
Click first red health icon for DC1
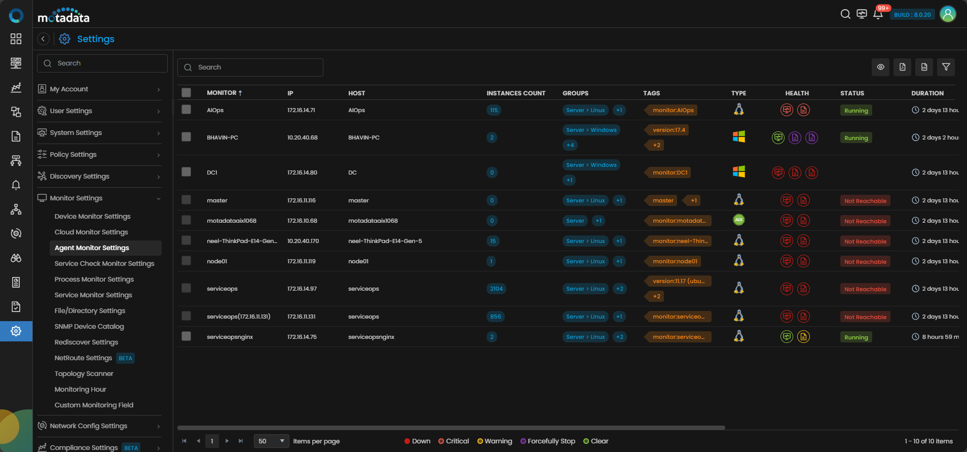(778, 172)
